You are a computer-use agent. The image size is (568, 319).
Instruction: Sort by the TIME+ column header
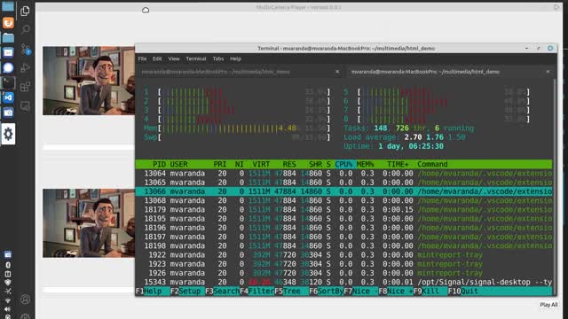coord(398,164)
